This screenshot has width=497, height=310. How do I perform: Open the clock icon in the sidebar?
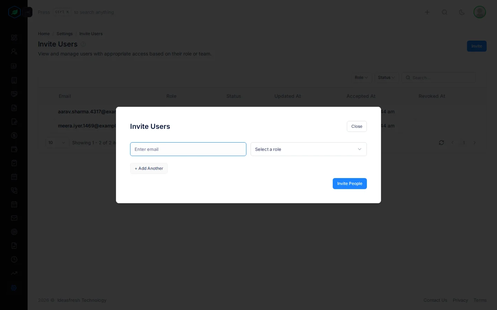click(x=14, y=259)
